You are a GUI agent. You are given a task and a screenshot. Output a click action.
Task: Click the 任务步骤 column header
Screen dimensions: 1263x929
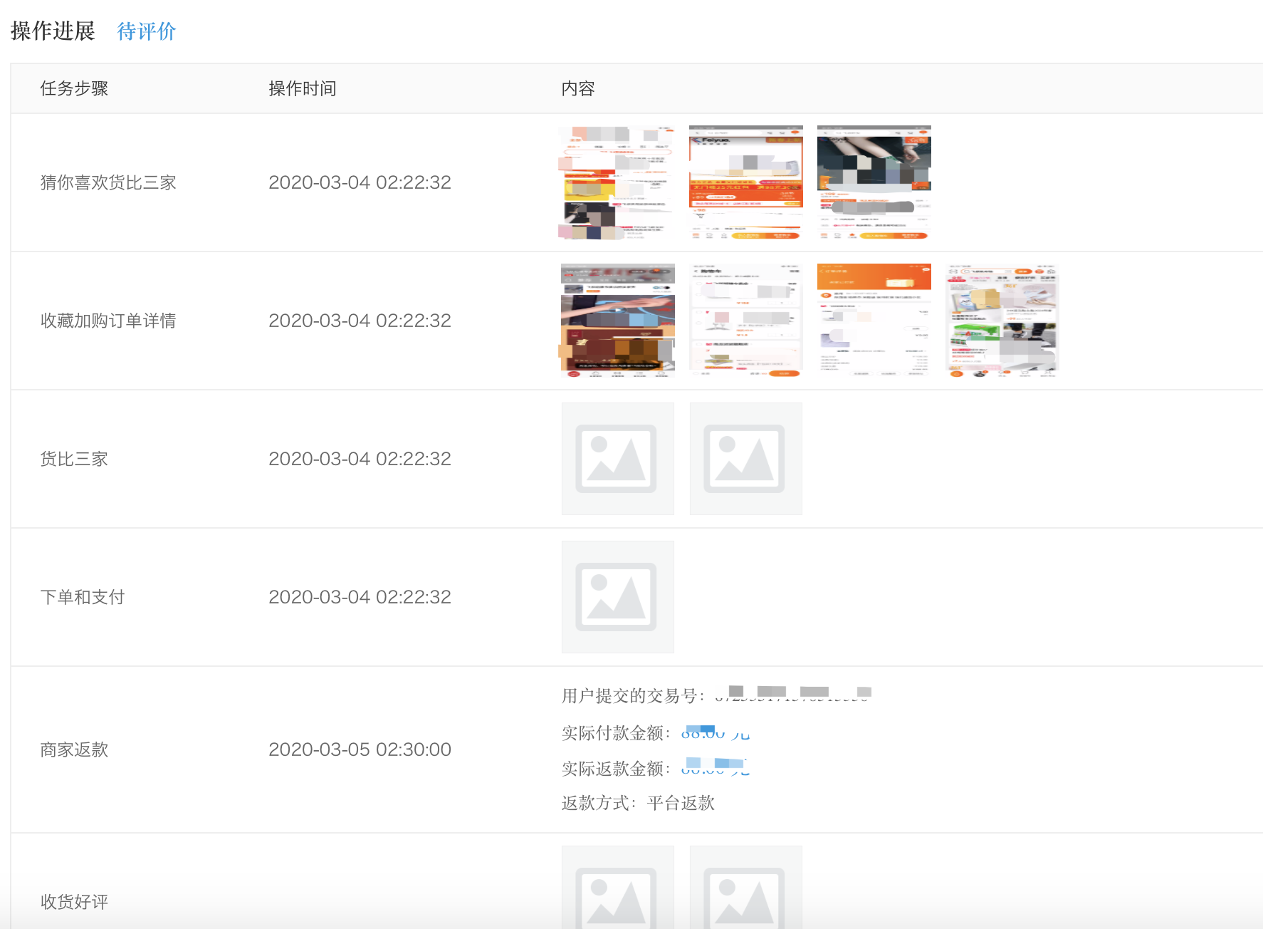click(x=74, y=88)
